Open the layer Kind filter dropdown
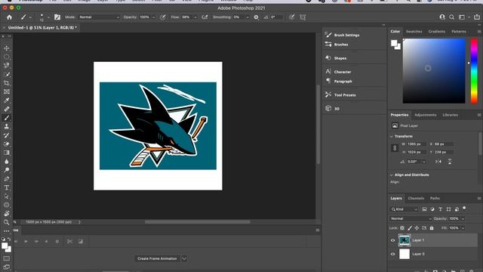483x272 pixels. [x=405, y=209]
